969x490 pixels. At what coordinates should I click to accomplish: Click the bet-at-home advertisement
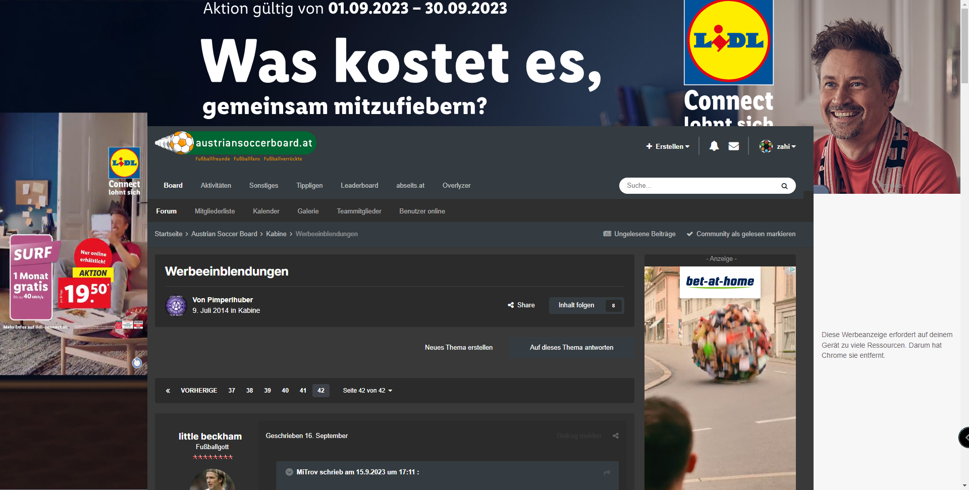coord(720,378)
